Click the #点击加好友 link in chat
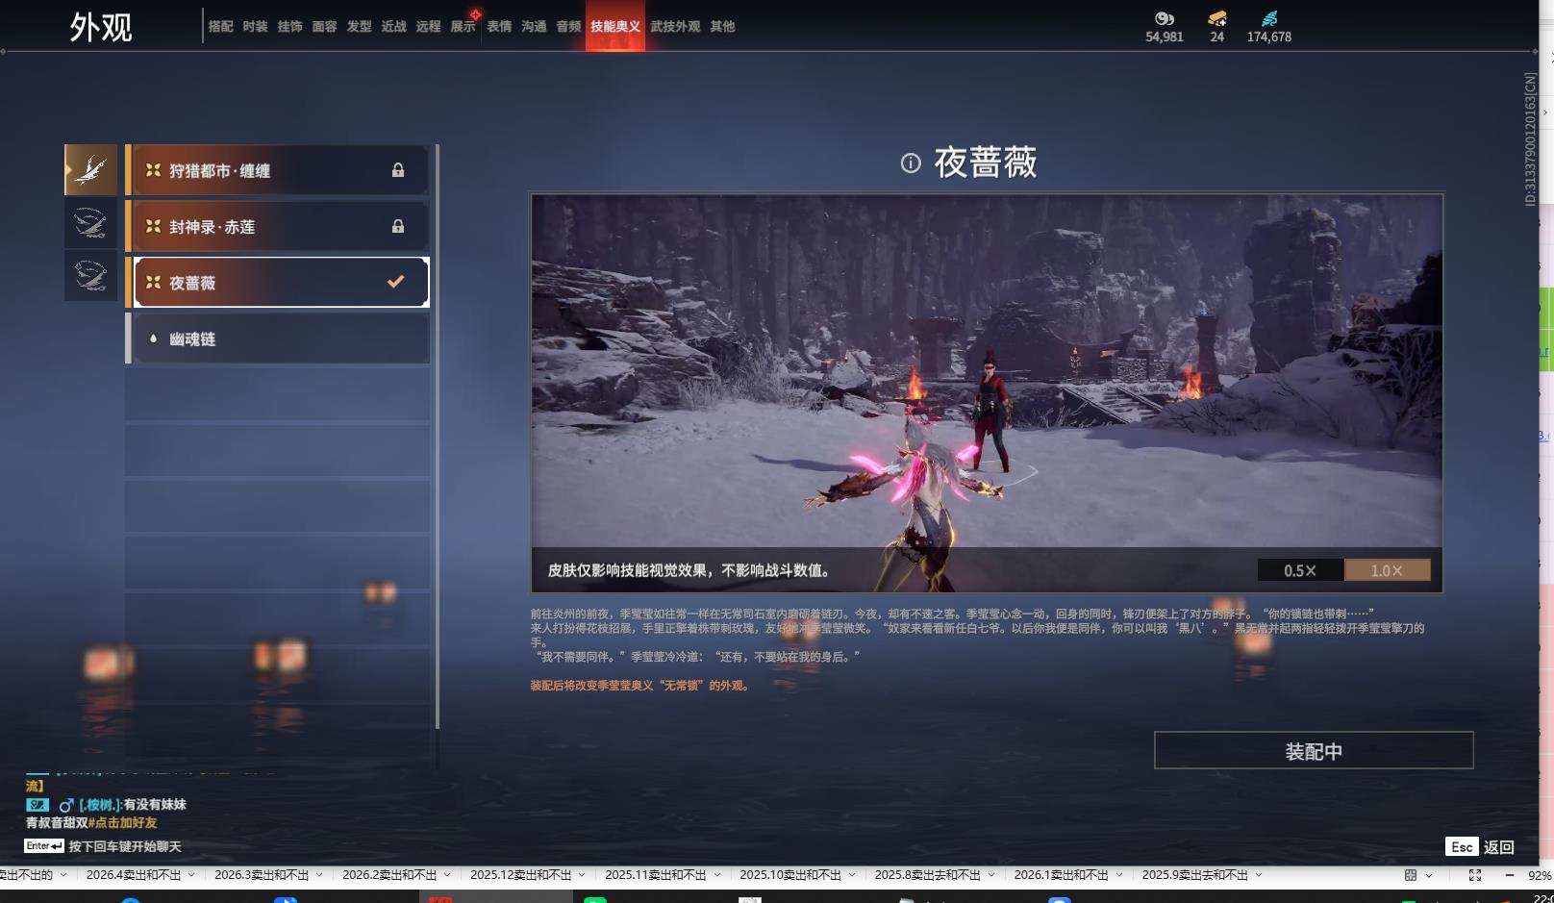This screenshot has height=903, width=1554. (122, 823)
